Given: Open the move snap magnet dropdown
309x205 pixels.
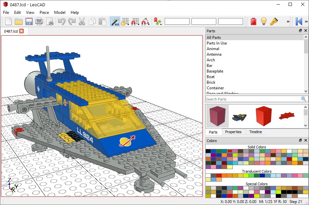Looking at the screenshot, I should pos(135,21).
